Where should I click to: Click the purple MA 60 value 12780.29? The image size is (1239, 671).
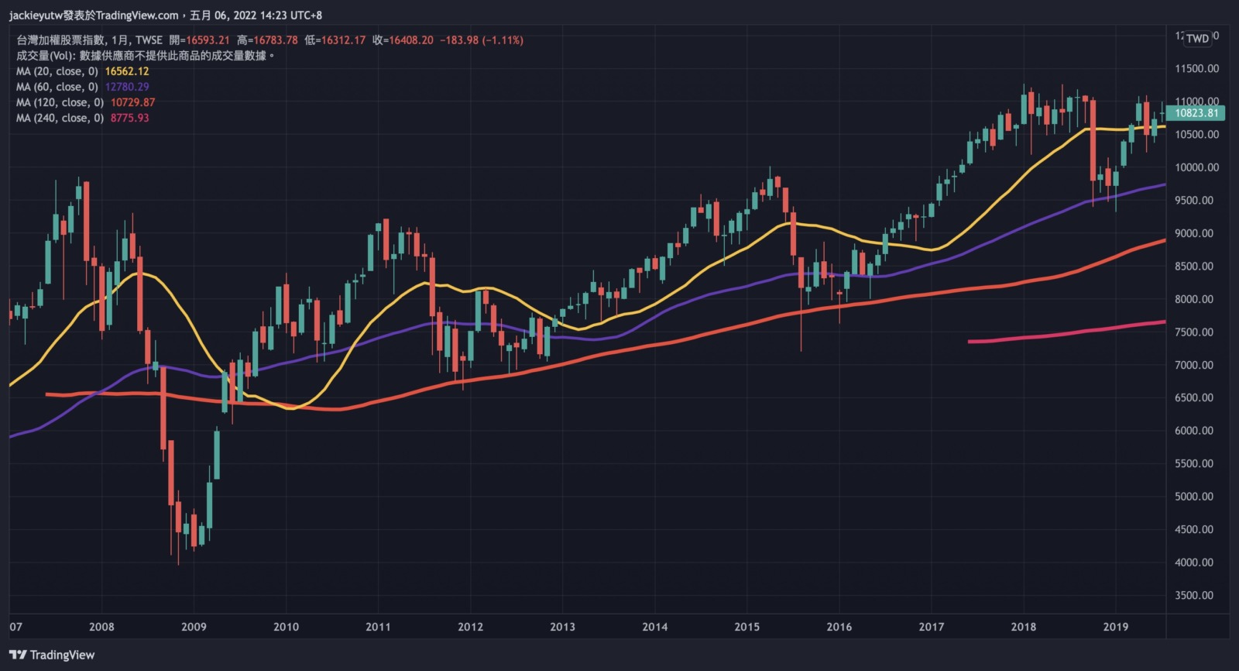pos(127,87)
